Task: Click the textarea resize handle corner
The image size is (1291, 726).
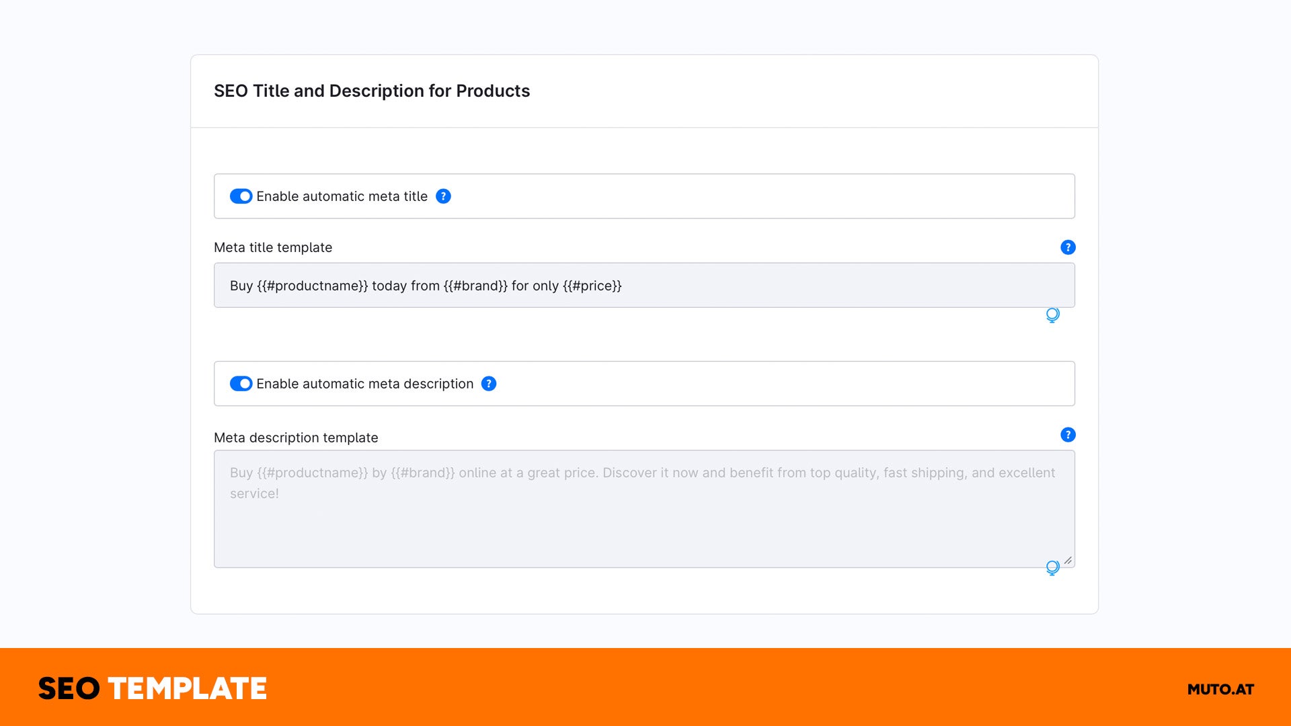Action: click(1068, 561)
